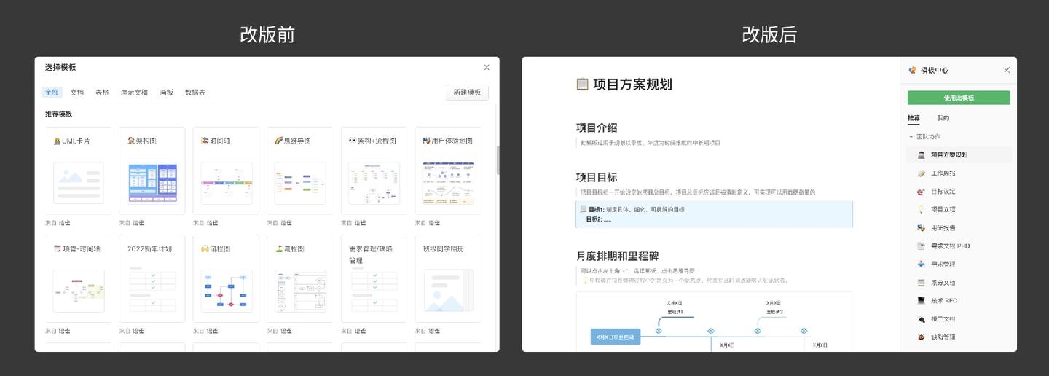Image resolution: width=1049 pixels, height=376 pixels.
Task: Select 需求文档 PRD in the template list
Action: pyautogui.click(x=959, y=246)
